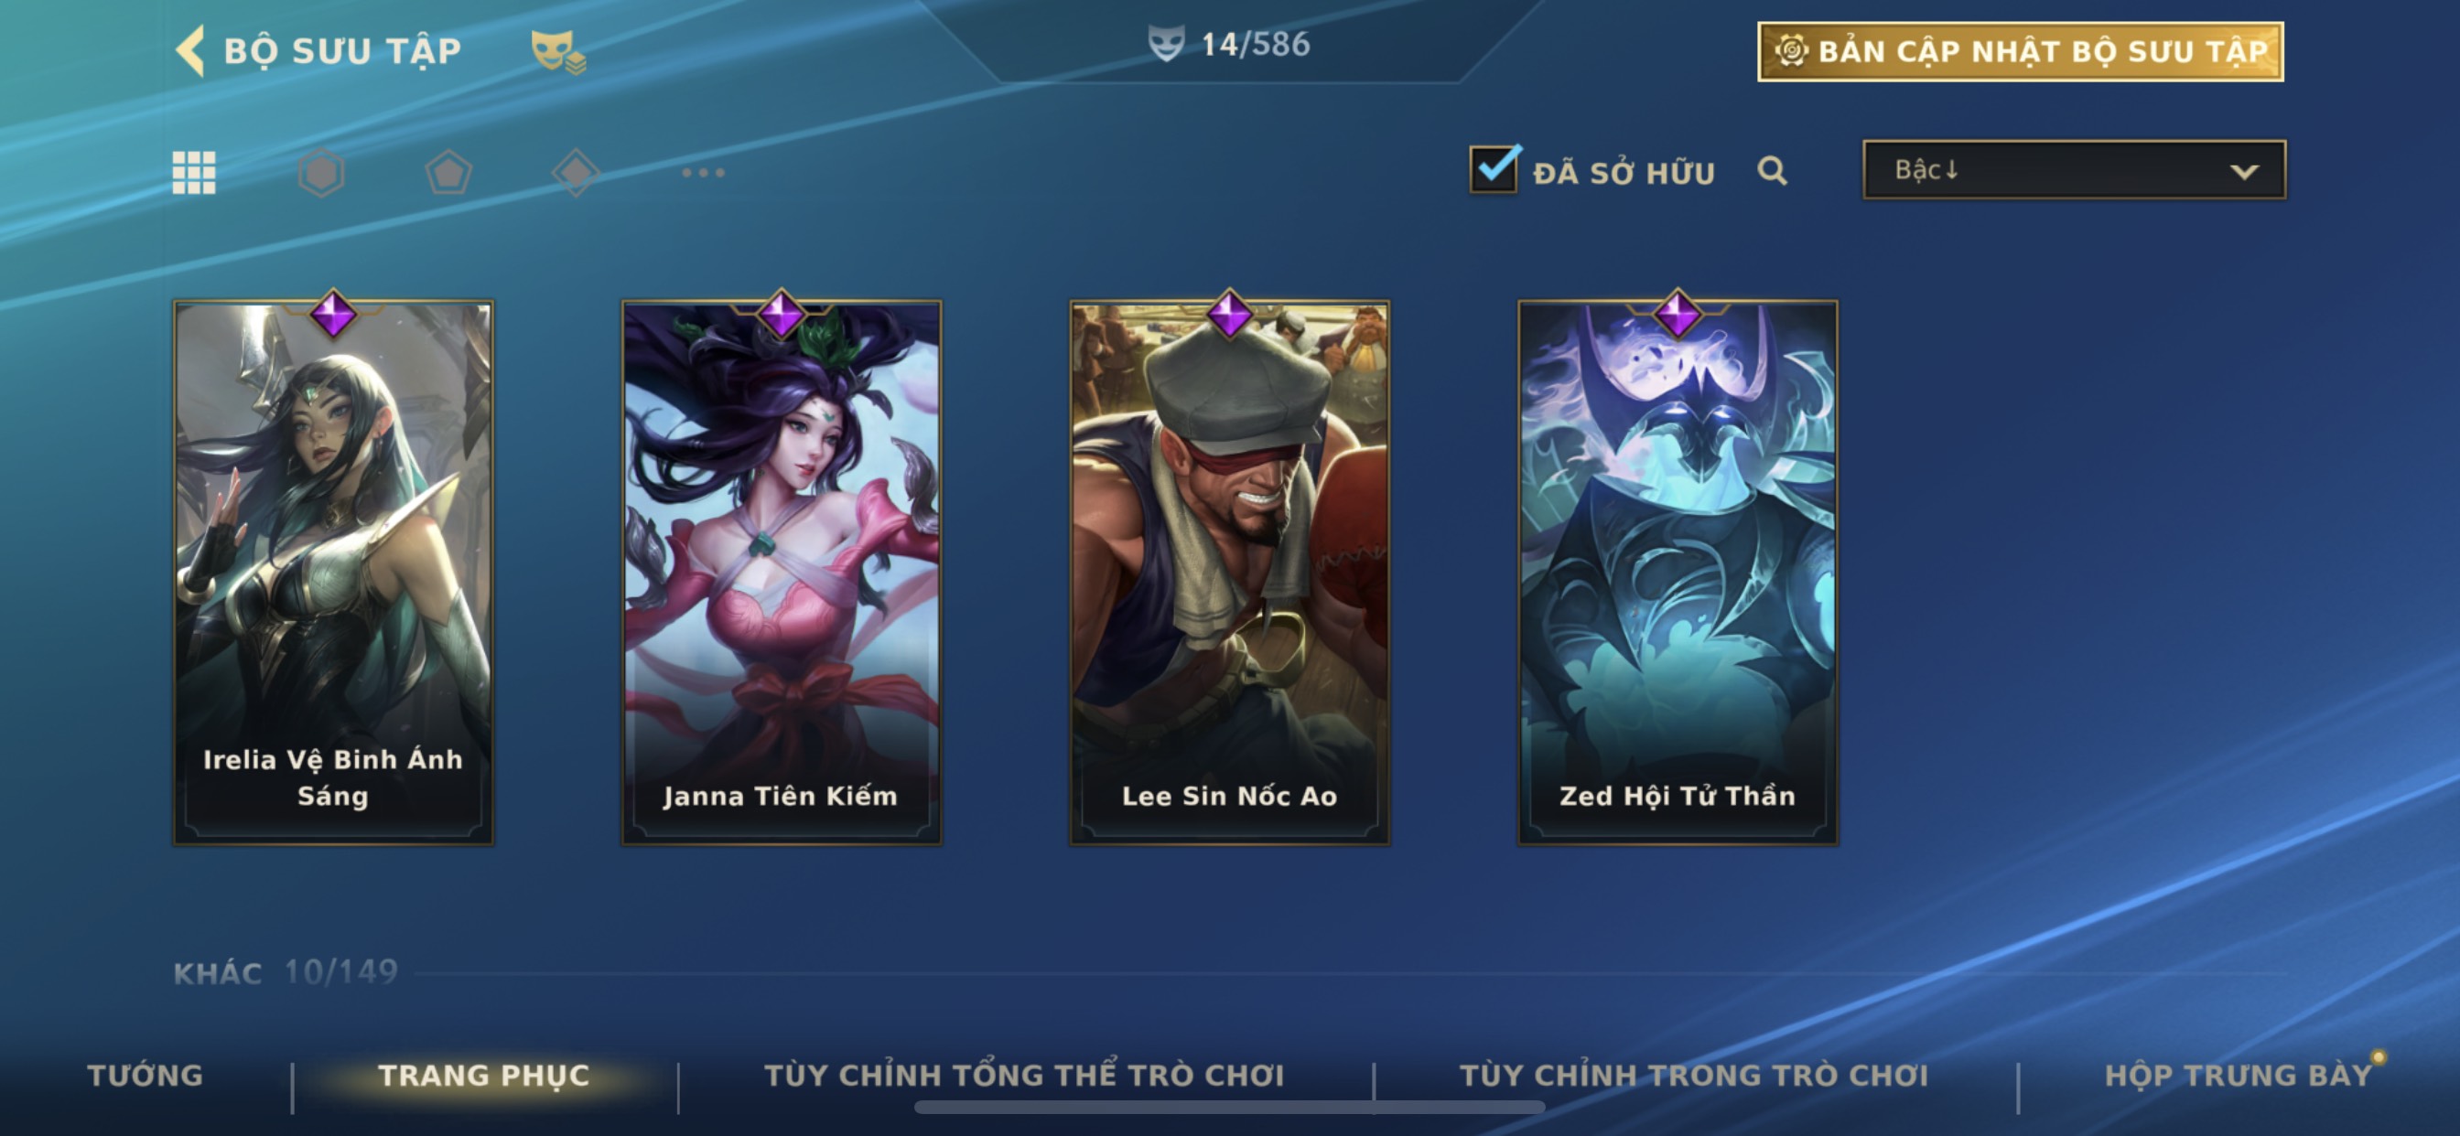Open the Tùy Chỉnh Tổng Thể Trò Chơi tab
This screenshot has width=2460, height=1136.
[x=1024, y=1075]
